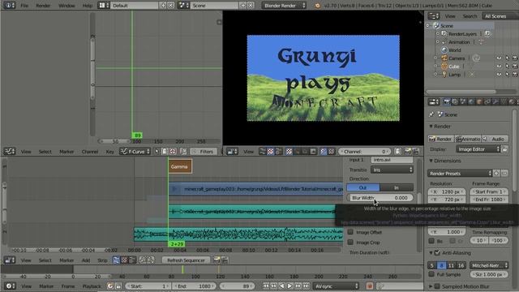
Task: Jump to the first frame of playback
Action: pos(266,286)
